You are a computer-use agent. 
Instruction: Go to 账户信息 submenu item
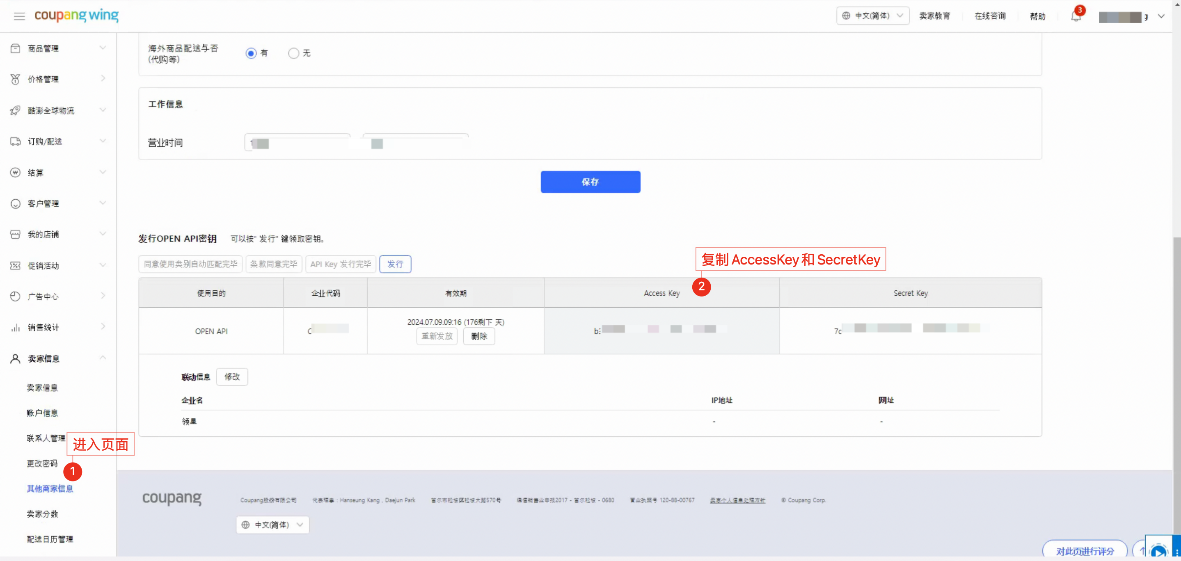[x=42, y=413]
